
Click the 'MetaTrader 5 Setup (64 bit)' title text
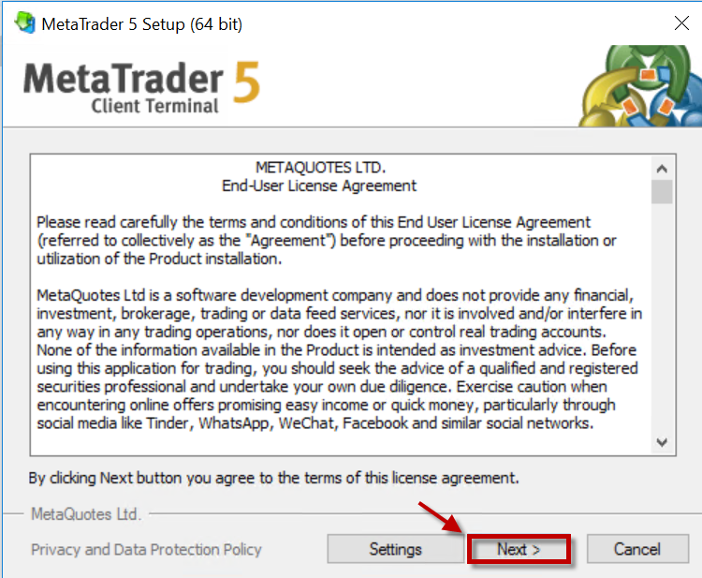pos(142,24)
